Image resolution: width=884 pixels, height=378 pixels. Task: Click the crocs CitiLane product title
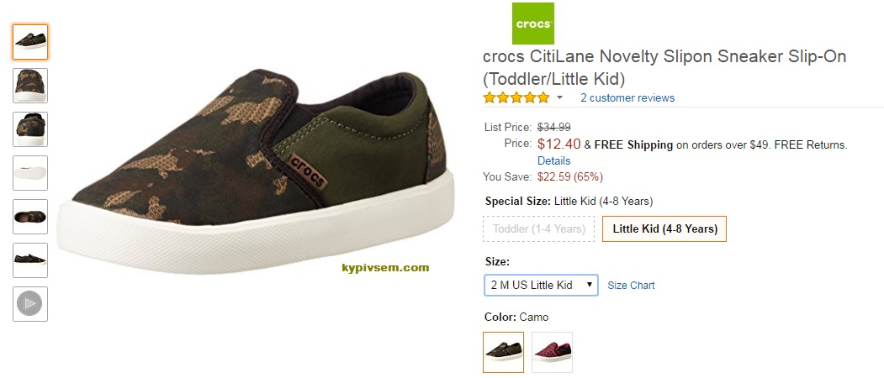point(664,68)
